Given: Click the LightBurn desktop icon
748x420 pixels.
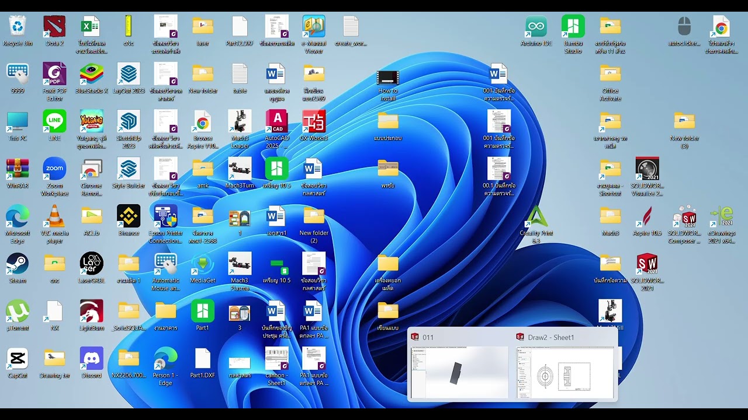Looking at the screenshot, I should coord(92,316).
